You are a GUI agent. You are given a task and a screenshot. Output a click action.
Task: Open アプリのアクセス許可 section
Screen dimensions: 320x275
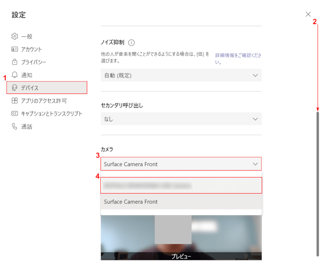click(47, 100)
